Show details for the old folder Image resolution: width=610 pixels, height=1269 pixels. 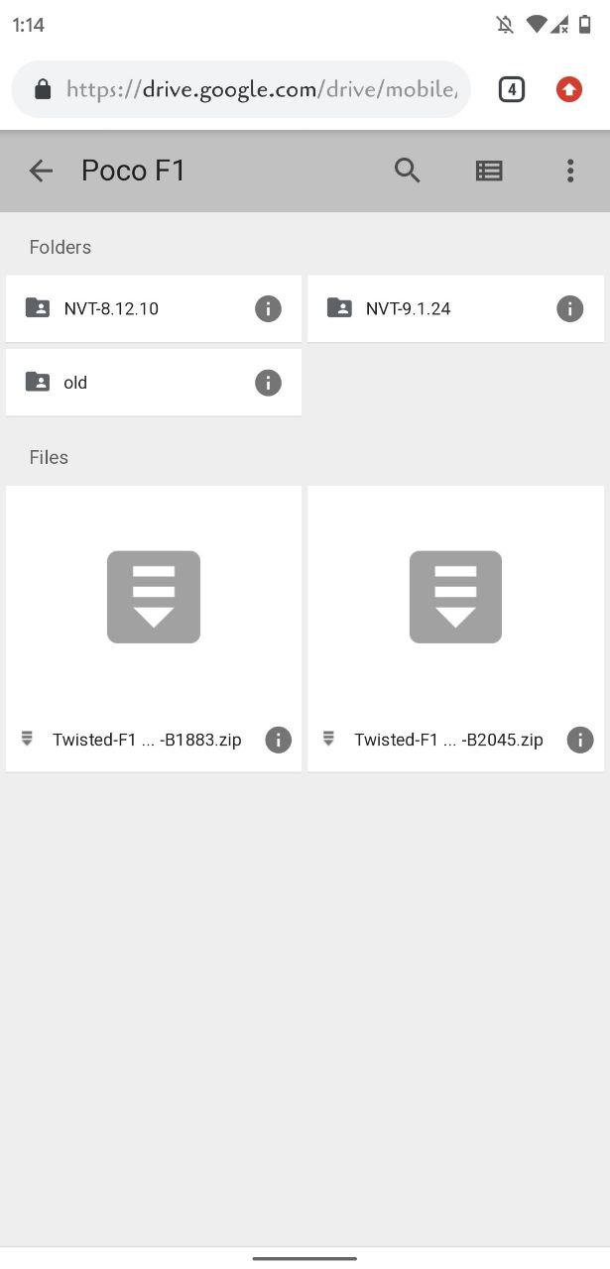coord(268,383)
